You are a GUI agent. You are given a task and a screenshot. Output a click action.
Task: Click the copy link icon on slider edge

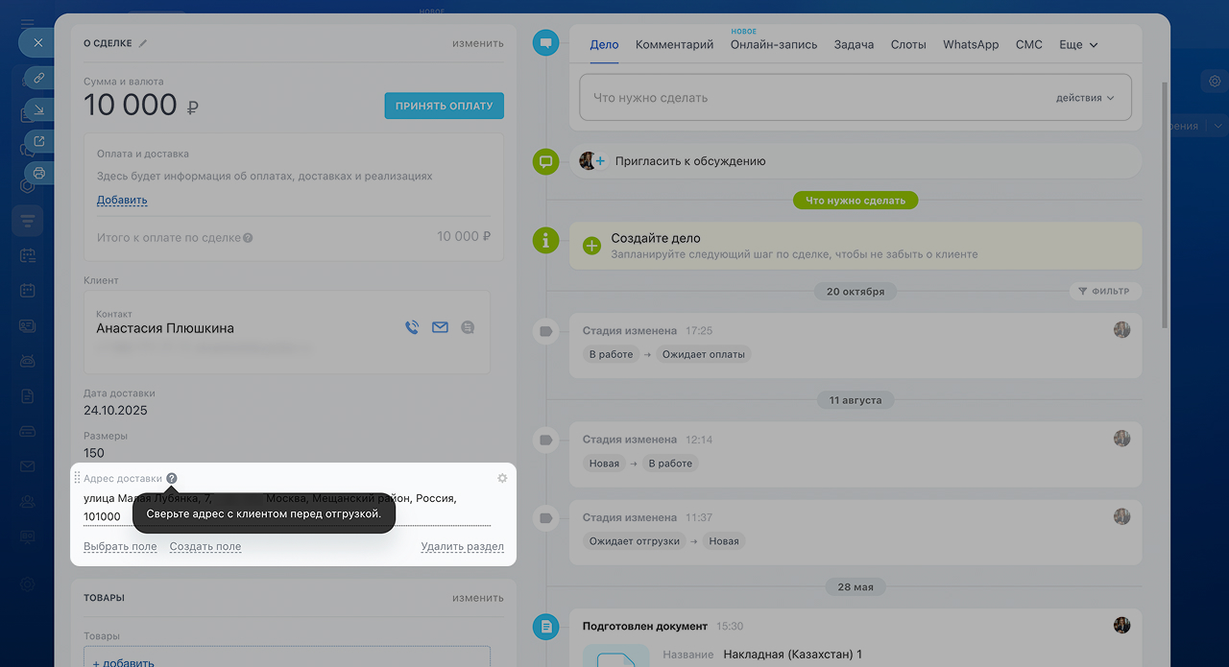tap(38, 77)
